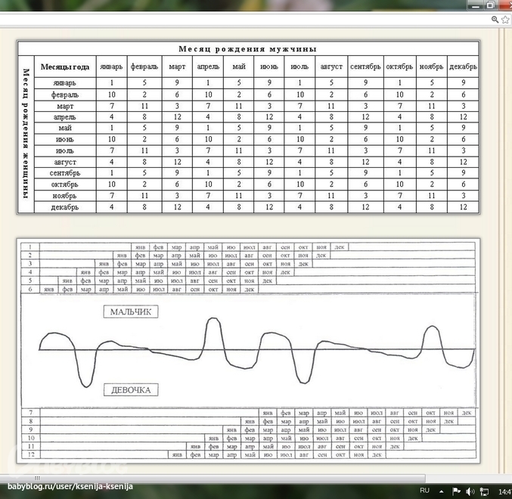Bookmark this page with the star icon
This screenshot has height=499, width=512.
point(506,20)
